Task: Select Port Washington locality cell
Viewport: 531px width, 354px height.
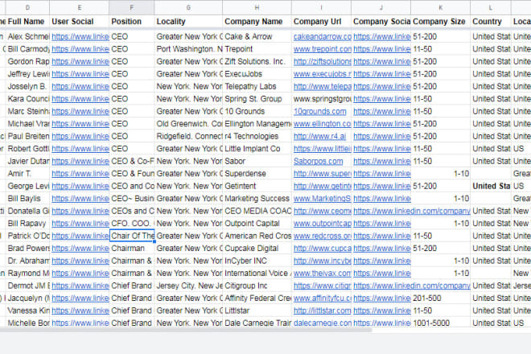Action: point(188,49)
